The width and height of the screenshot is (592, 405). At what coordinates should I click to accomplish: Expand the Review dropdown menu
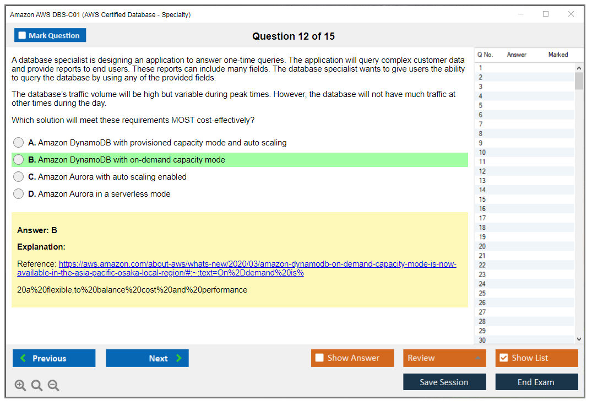[477, 358]
